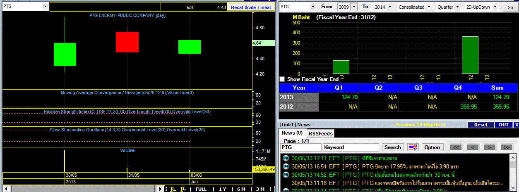Open the 2D-UpDown chart type dropdown
Viewport: 519px width, 192px height.
click(495, 7)
